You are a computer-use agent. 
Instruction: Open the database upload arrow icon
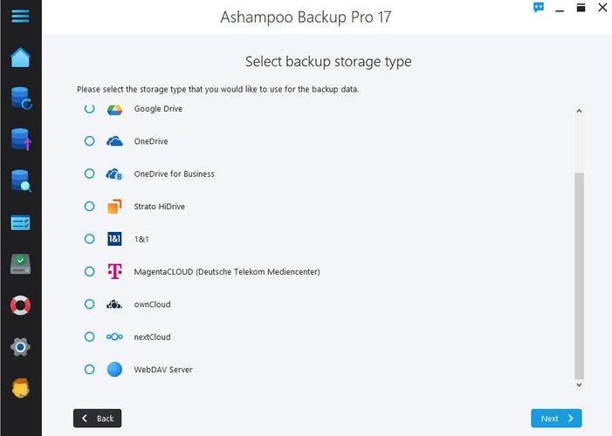coord(20,139)
